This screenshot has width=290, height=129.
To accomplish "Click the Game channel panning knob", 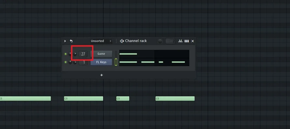I will 70,54.
